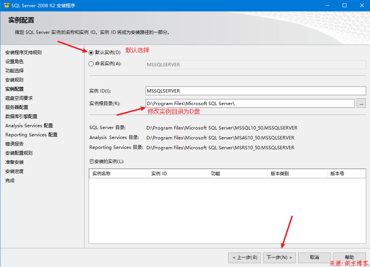The image size is (370, 267).
Task: Select 安装进度 step in sidebar
Action: pyautogui.click(x=14, y=171)
